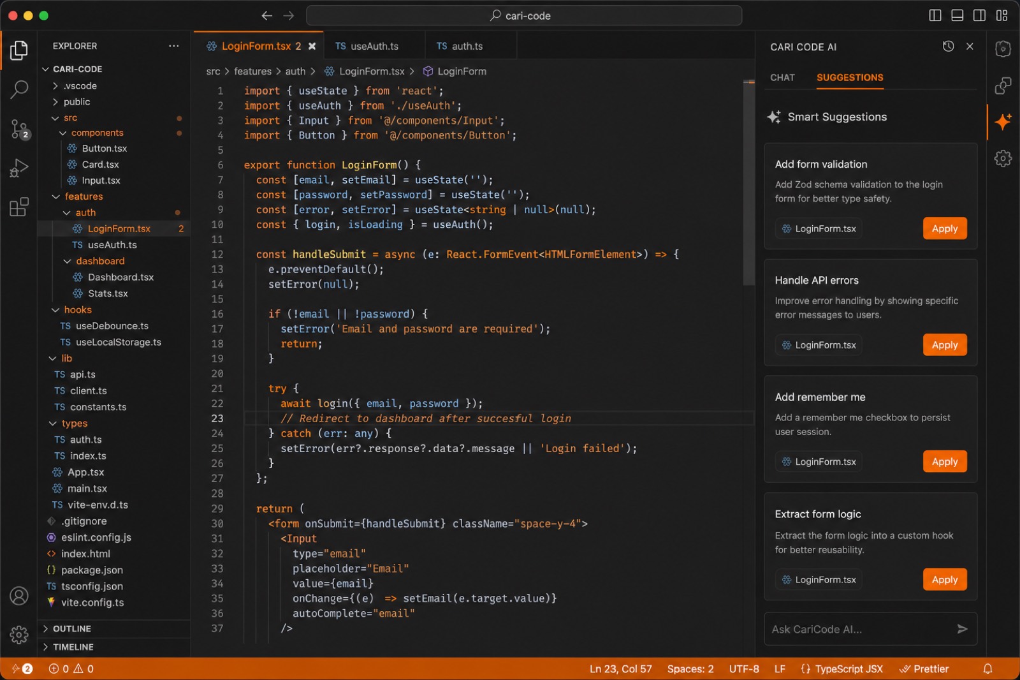Screen dimensions: 1020x680
Task: Open vite.config.ts file
Action: [114, 602]
